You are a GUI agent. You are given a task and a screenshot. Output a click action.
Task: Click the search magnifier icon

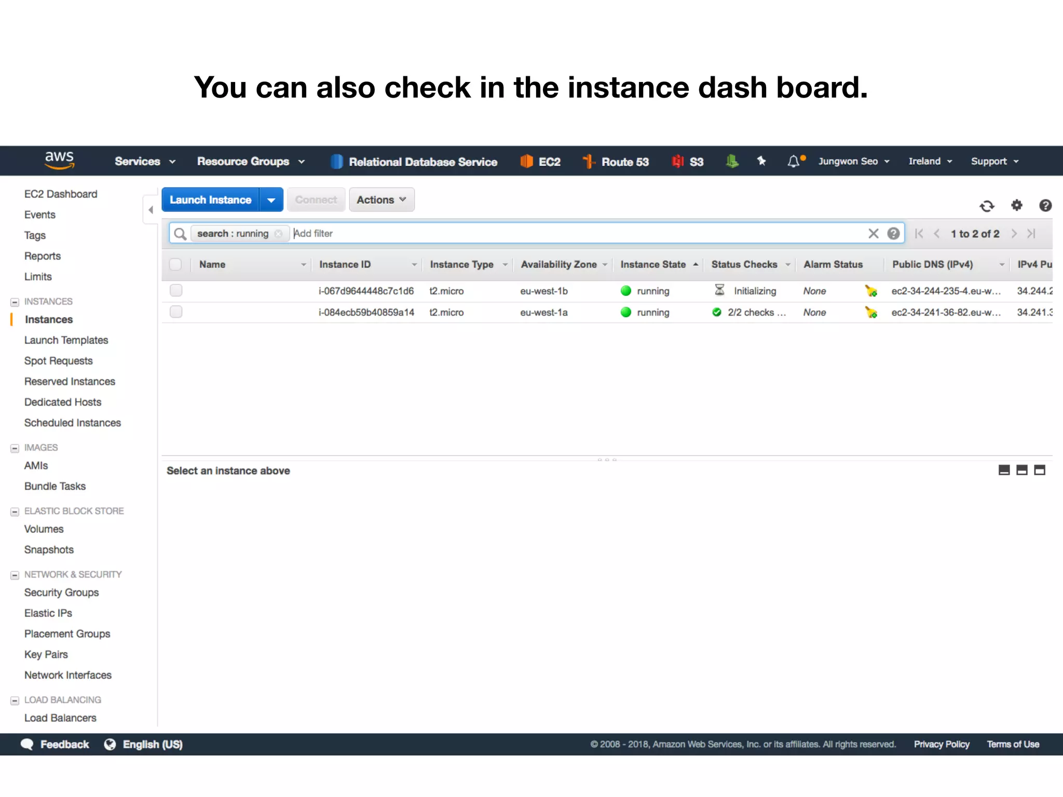[180, 233]
